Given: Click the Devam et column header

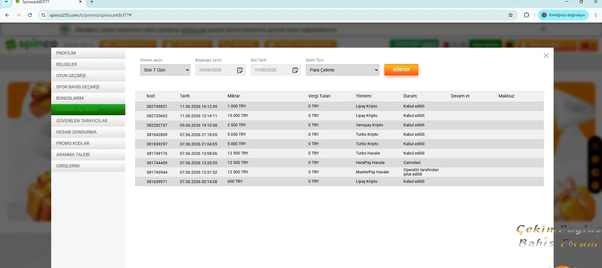Looking at the screenshot, I should [460, 96].
